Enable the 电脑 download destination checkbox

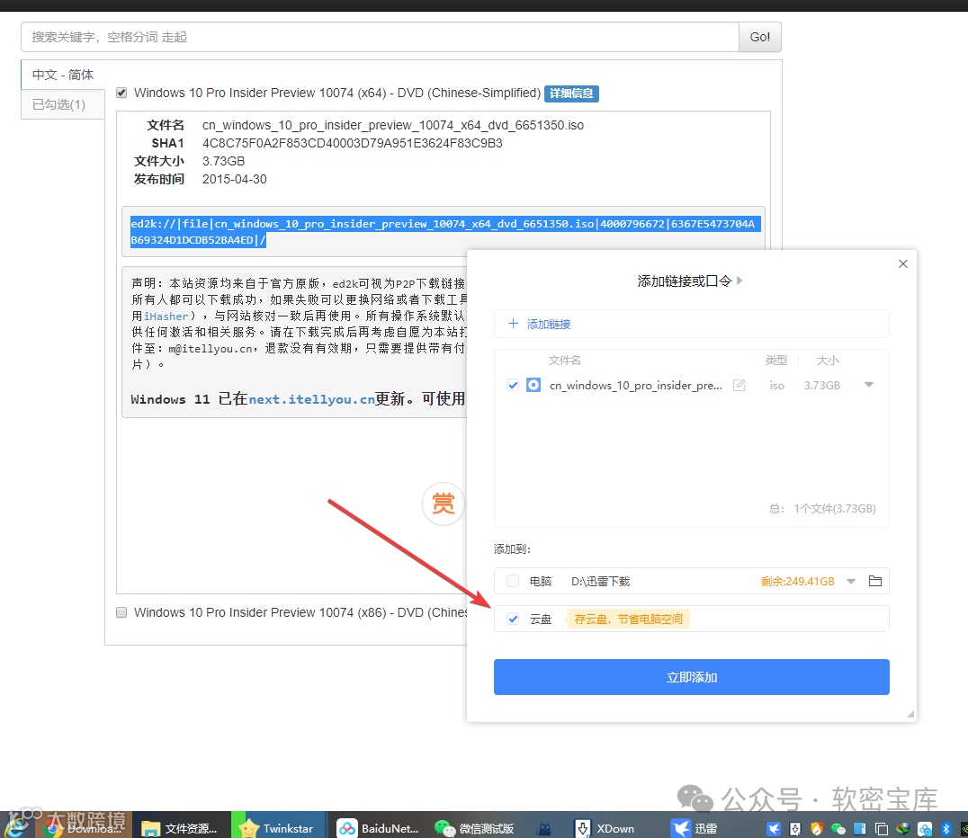[x=513, y=581]
